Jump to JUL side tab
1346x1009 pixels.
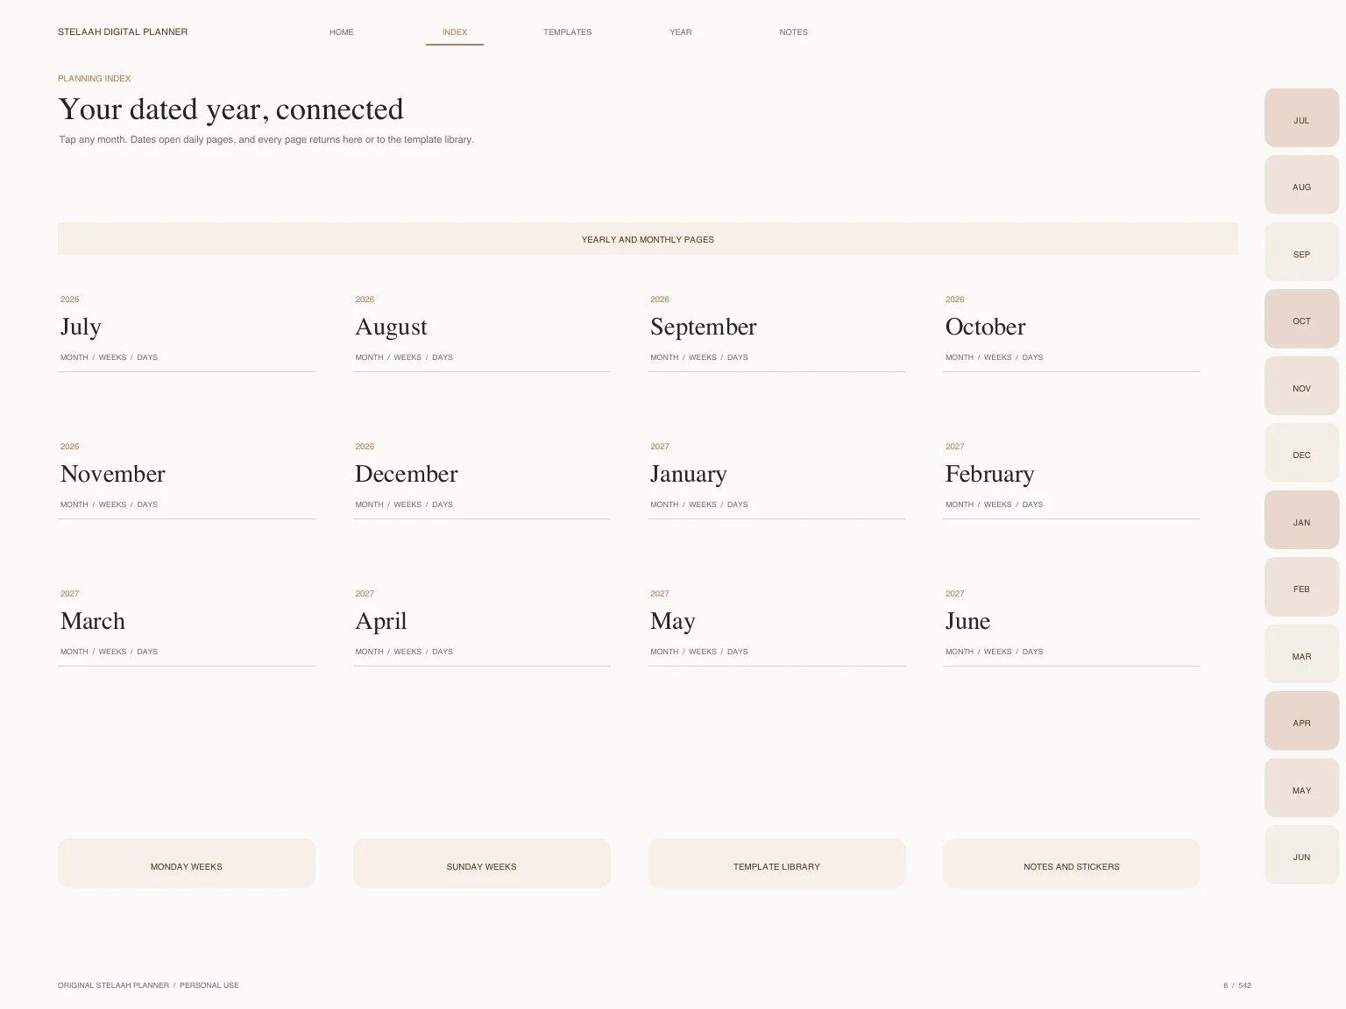point(1301,117)
